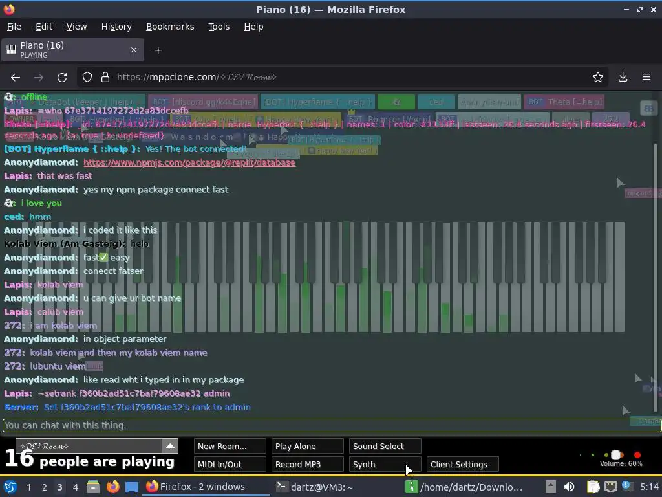Expand the DEV Room selector dropdown

click(171, 446)
